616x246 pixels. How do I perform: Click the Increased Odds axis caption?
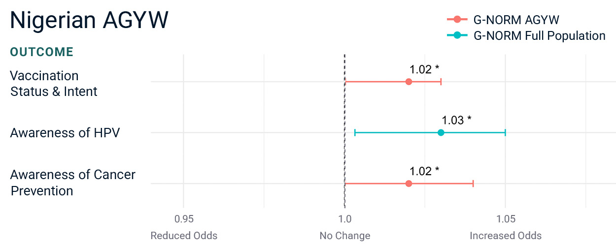tap(506, 236)
